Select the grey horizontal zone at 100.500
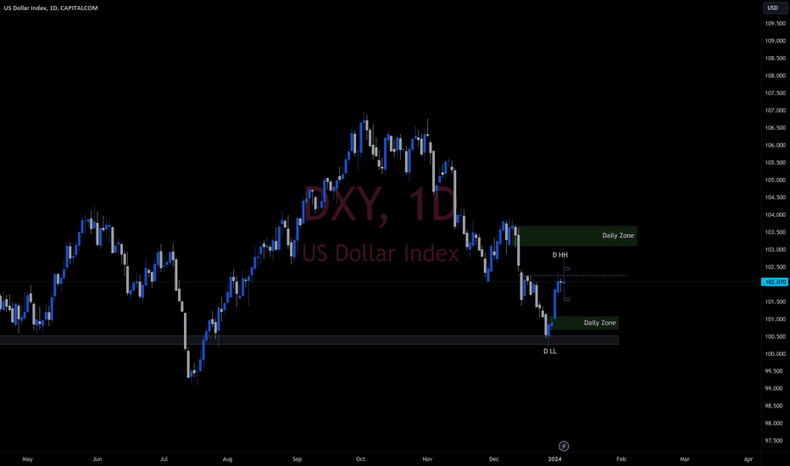 point(309,340)
